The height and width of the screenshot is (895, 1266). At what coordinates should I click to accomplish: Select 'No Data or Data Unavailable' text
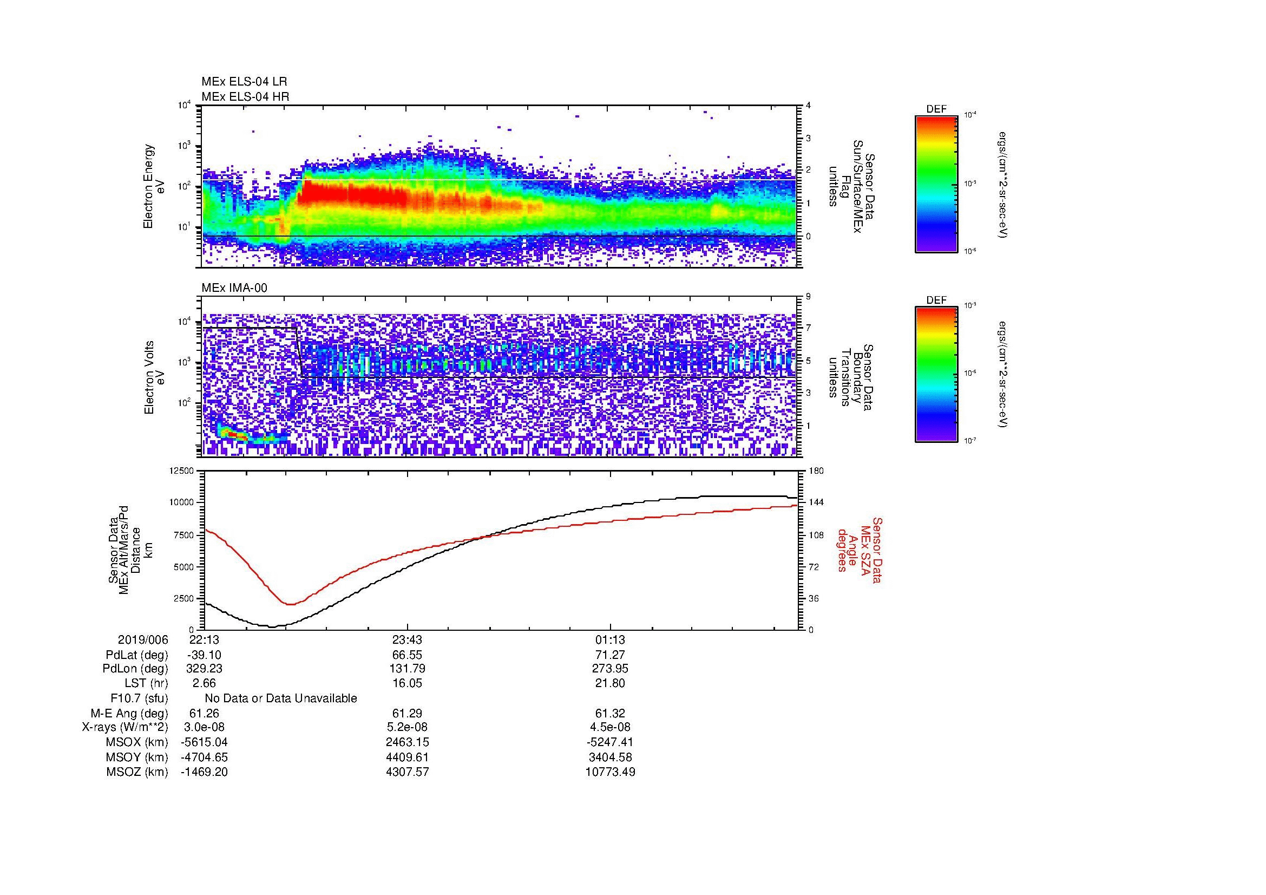coord(281,698)
